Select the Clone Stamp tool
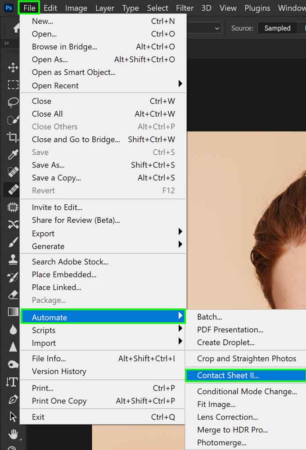306x450 pixels. point(13,260)
